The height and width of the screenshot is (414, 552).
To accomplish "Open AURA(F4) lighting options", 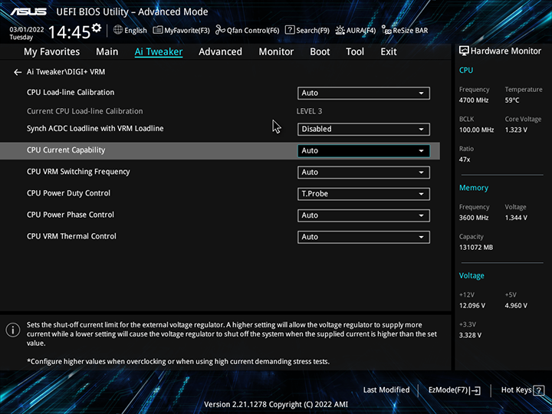I will coord(340,31).
